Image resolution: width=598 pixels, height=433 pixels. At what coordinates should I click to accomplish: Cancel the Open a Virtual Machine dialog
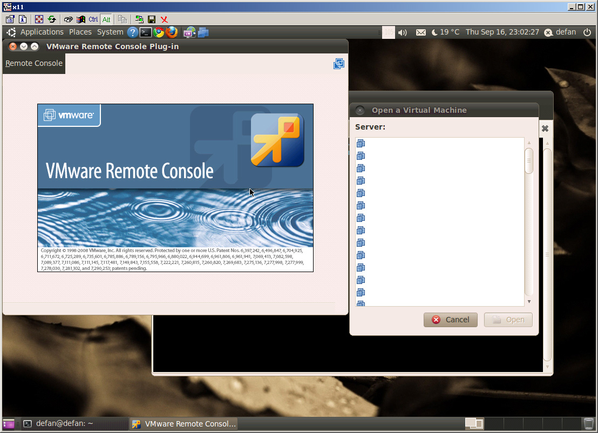click(x=451, y=320)
